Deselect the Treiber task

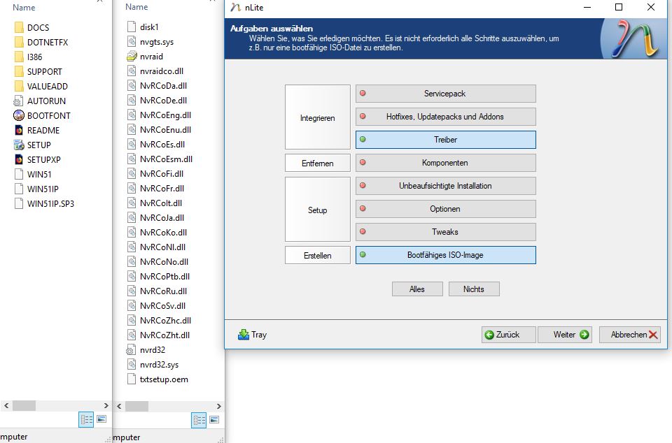445,140
